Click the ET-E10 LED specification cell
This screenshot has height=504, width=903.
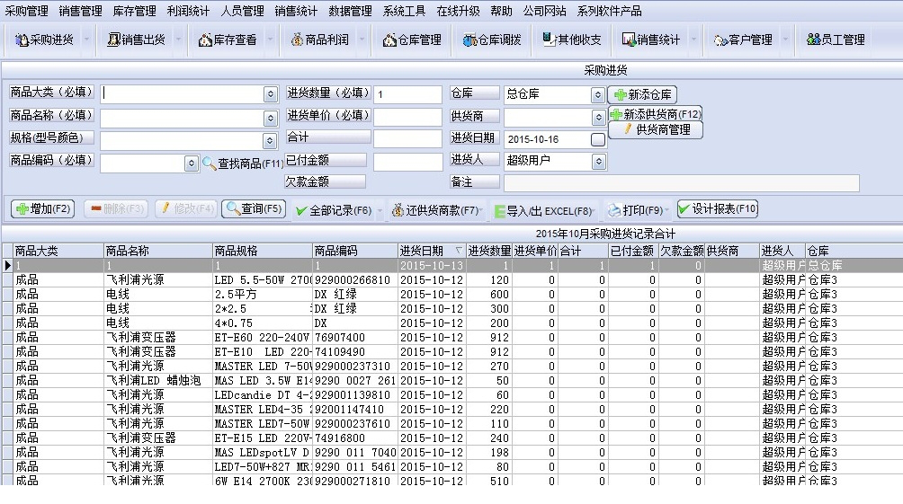pyautogui.click(x=262, y=351)
